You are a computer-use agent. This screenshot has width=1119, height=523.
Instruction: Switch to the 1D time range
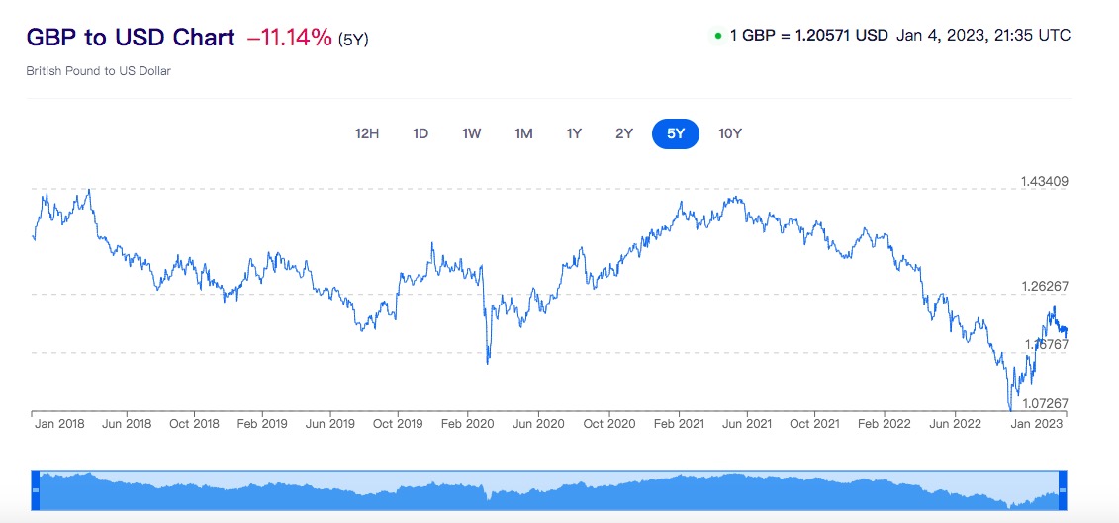click(420, 133)
